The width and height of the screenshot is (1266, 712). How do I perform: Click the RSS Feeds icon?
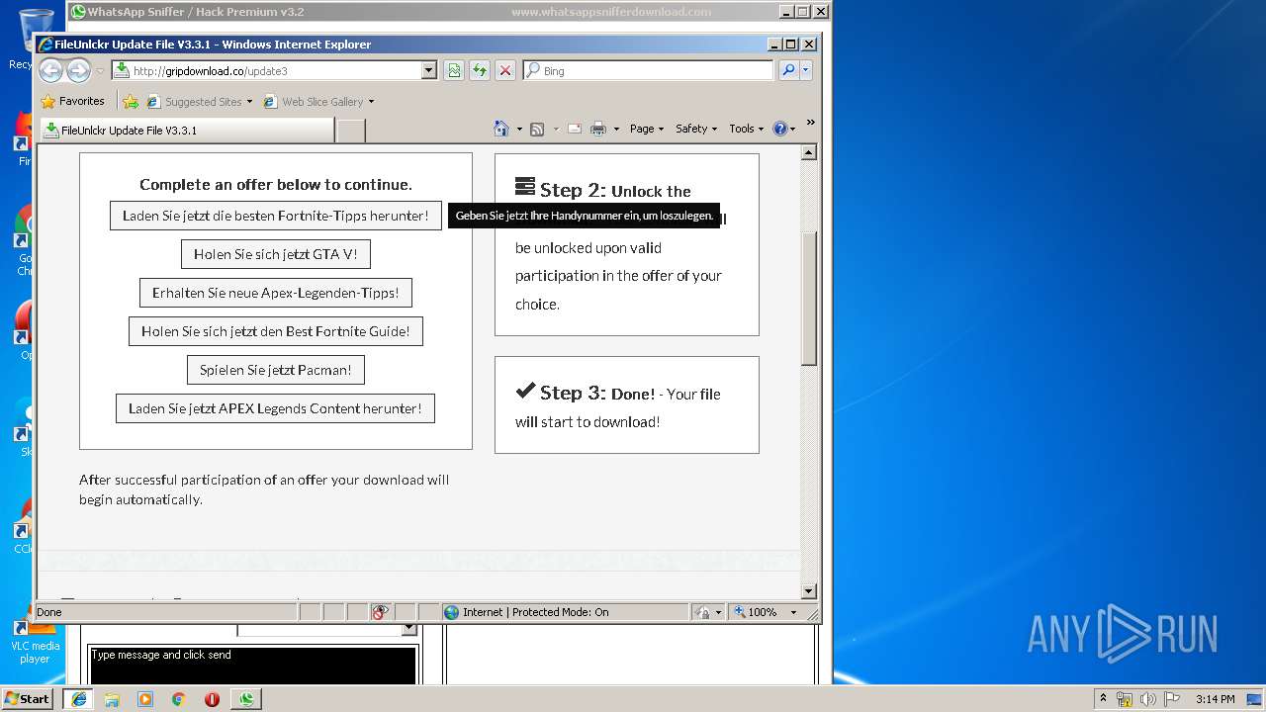pyautogui.click(x=537, y=129)
